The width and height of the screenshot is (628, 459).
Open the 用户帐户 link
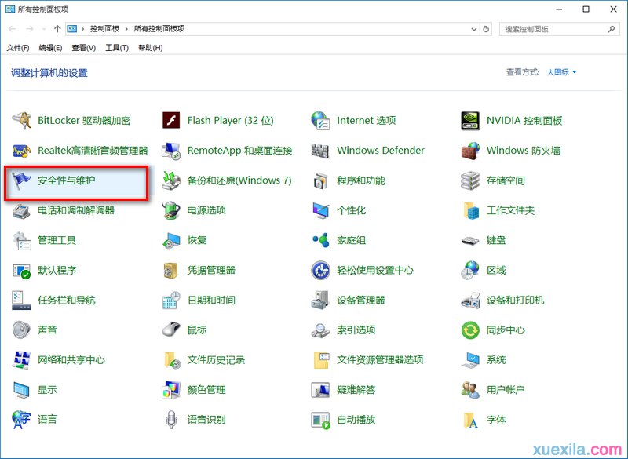(x=506, y=390)
